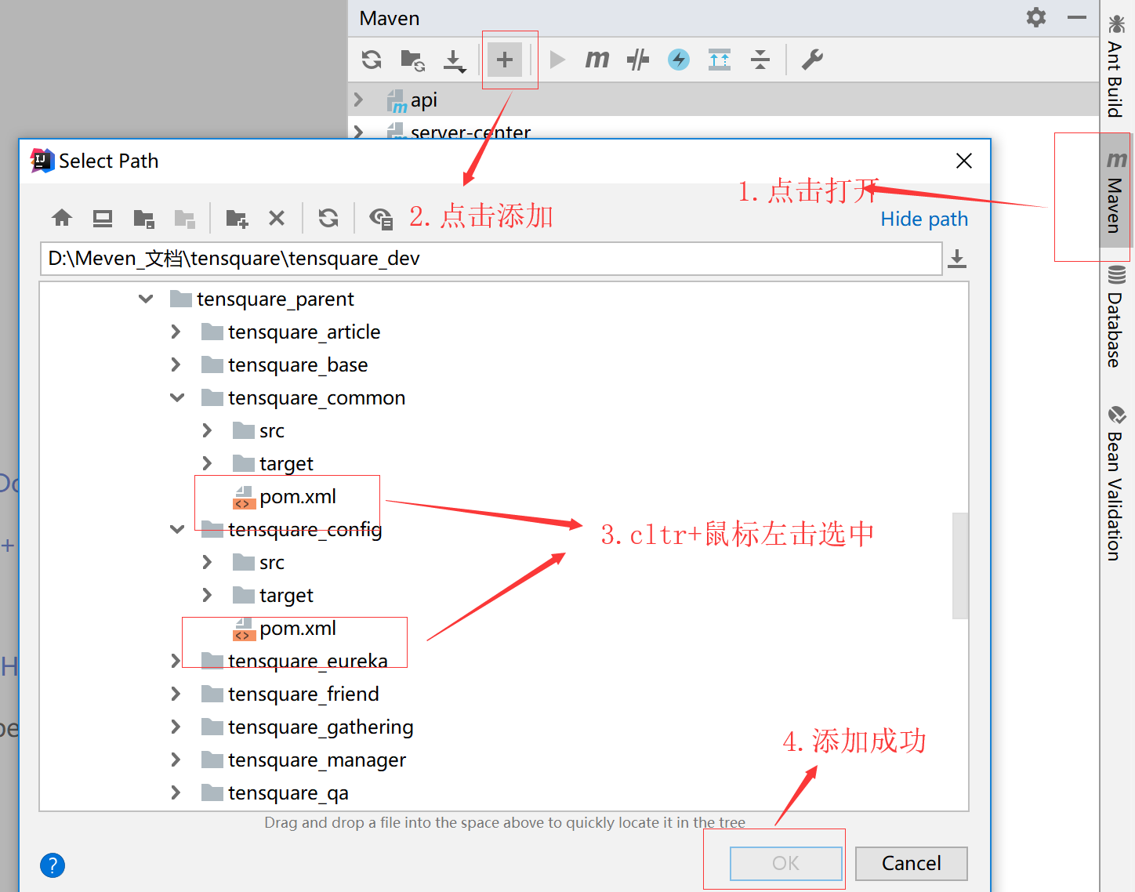Expand tensquare_manager folder

point(176,760)
